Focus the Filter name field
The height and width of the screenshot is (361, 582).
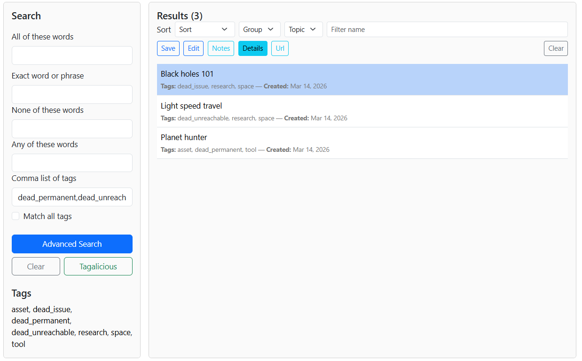(447, 30)
